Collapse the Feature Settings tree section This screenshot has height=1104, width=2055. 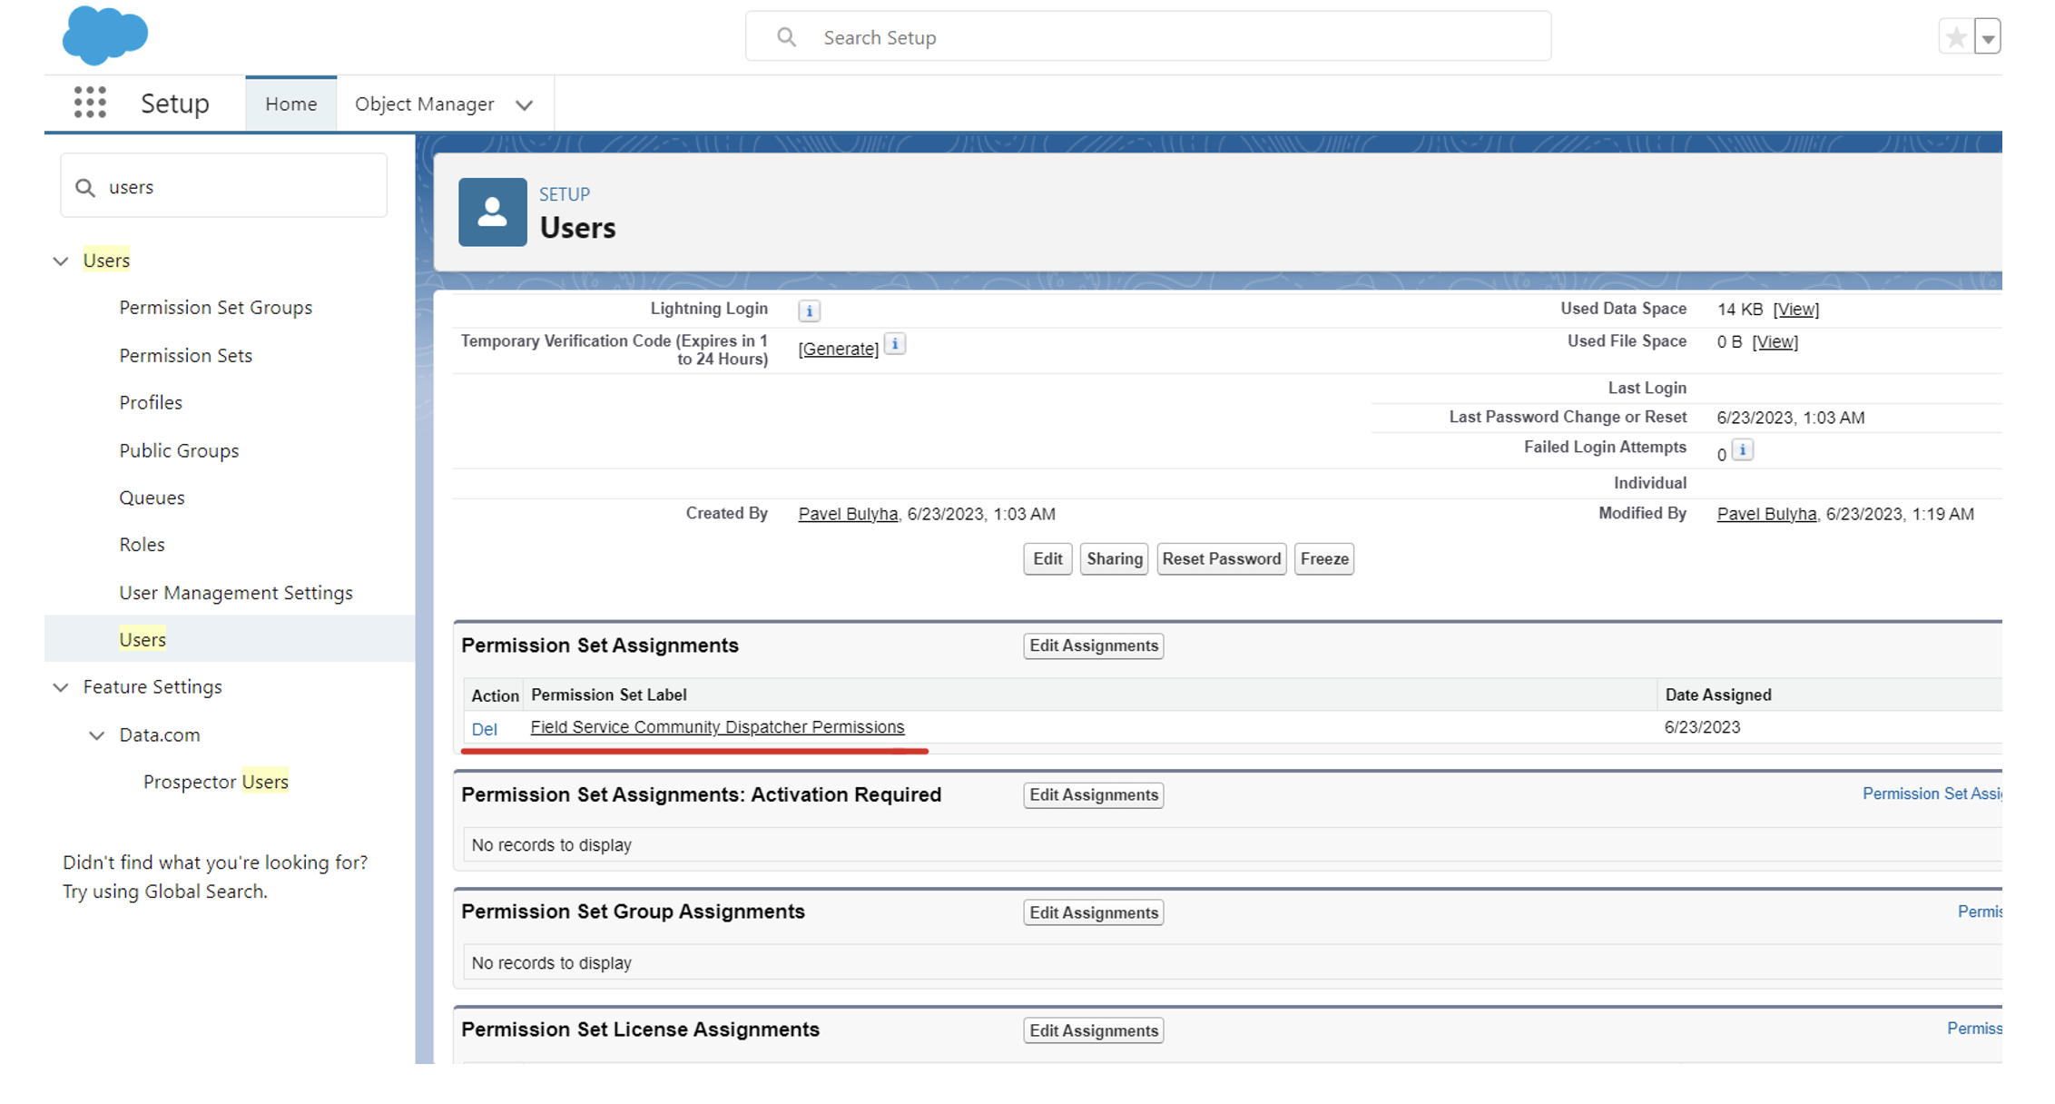tap(61, 688)
